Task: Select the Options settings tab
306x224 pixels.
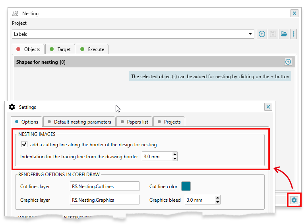Action: tap(27, 122)
